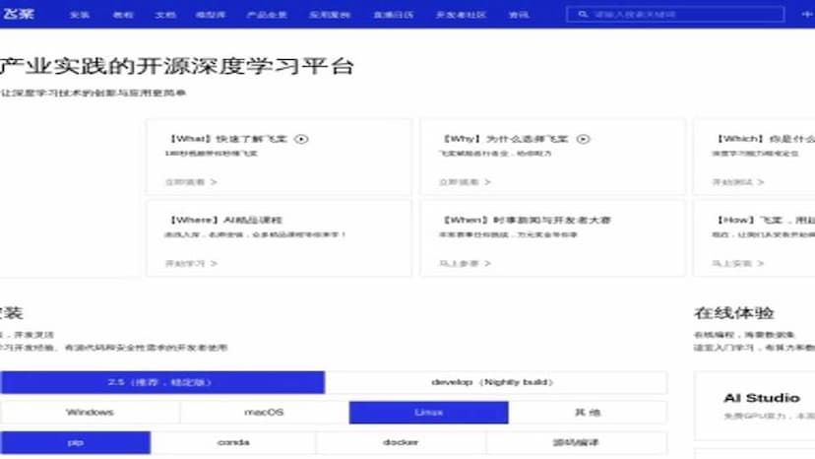Click 立即观看 link in the [What] card
The image size is (815, 459).
(191, 182)
